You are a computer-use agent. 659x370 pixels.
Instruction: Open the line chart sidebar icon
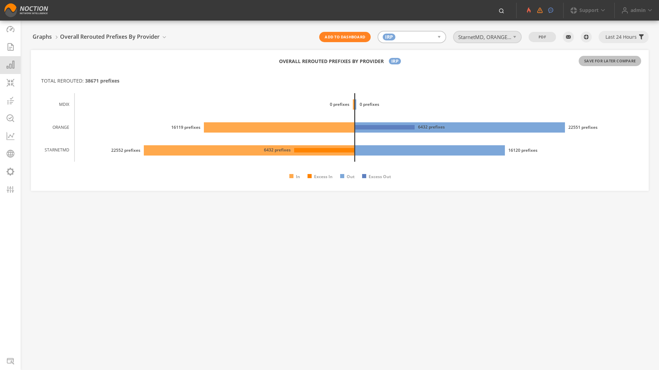[10, 136]
